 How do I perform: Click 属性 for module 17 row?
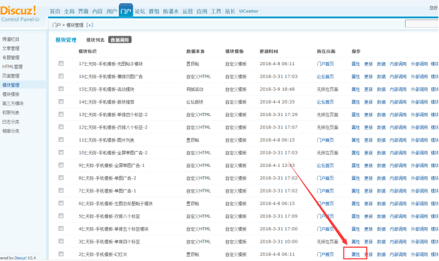pos(355,64)
